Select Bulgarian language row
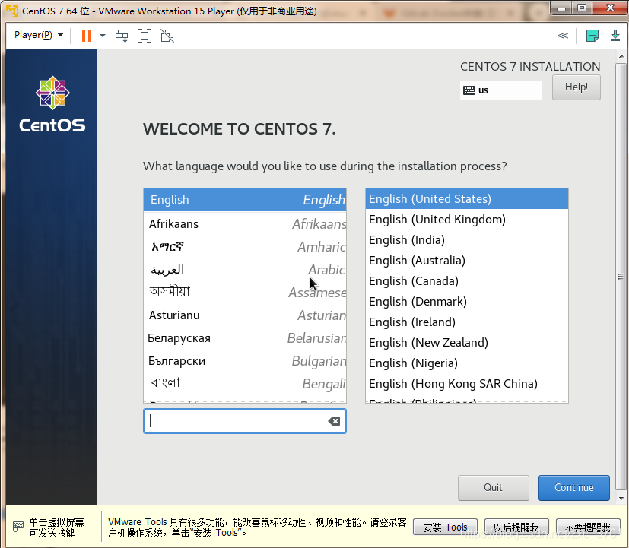The width and height of the screenshot is (629, 548). [x=245, y=361]
